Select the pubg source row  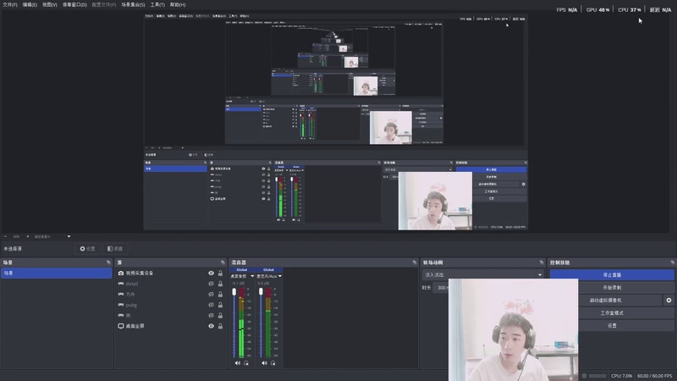pyautogui.click(x=171, y=305)
